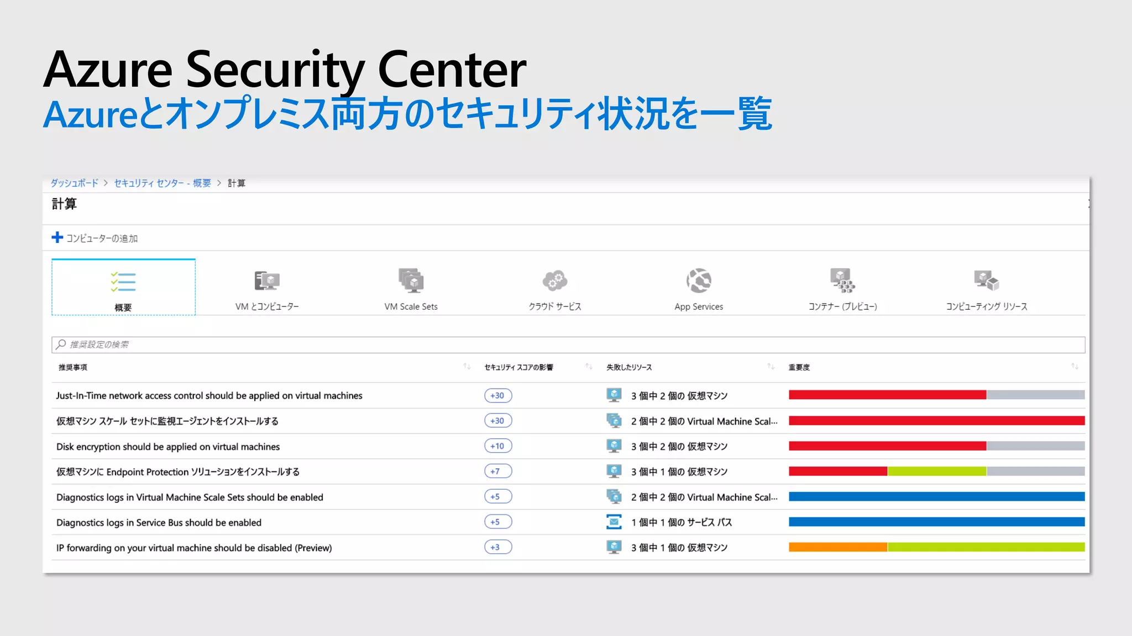This screenshot has width=1132, height=636.
Task: Switch to the VM Scale Sets tab
Action: [x=411, y=287]
